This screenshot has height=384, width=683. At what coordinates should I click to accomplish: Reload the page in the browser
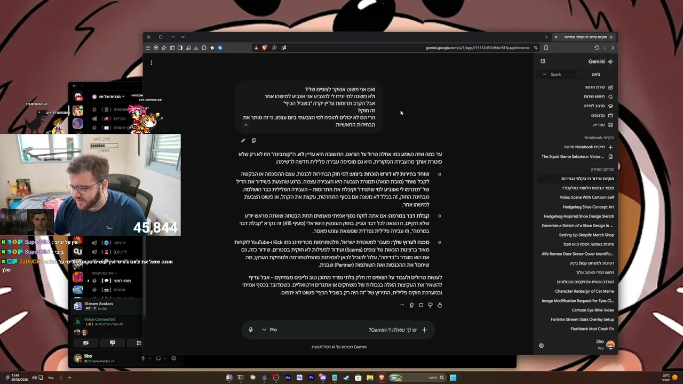pos(597,47)
